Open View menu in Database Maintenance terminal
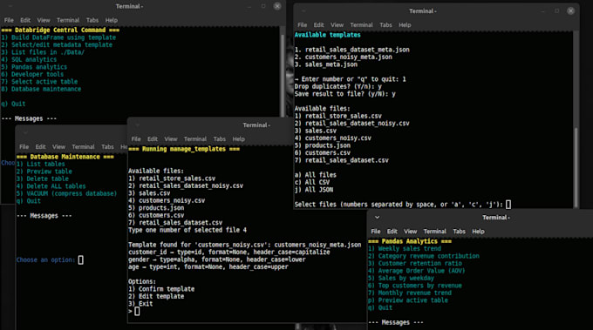Screen dimensions: 593x330 click(58, 146)
